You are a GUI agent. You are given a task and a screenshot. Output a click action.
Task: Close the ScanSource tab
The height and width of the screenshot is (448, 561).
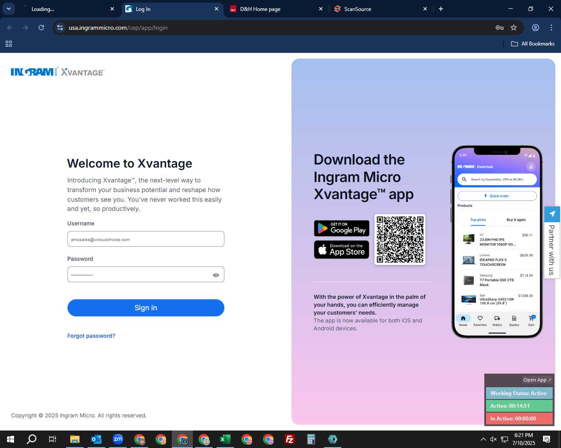(x=425, y=9)
